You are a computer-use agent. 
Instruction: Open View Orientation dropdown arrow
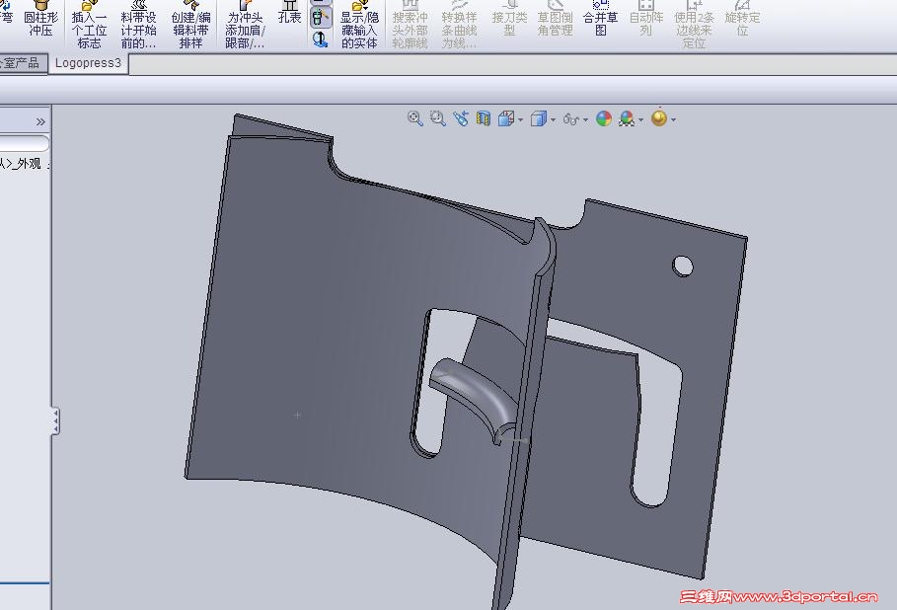[x=520, y=119]
